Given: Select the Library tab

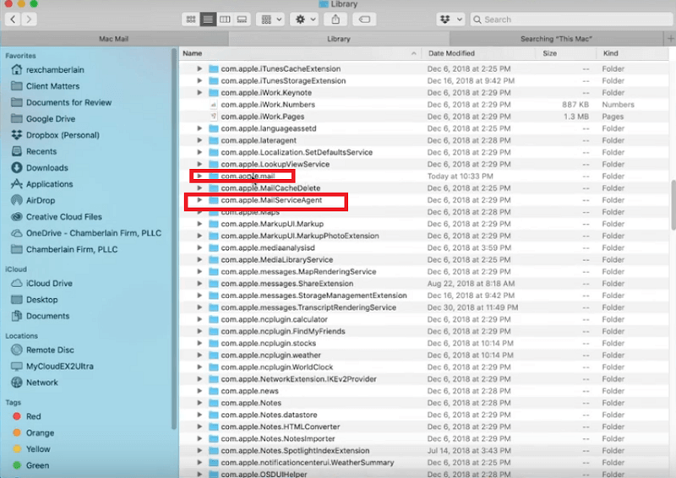Looking at the screenshot, I should pos(339,39).
